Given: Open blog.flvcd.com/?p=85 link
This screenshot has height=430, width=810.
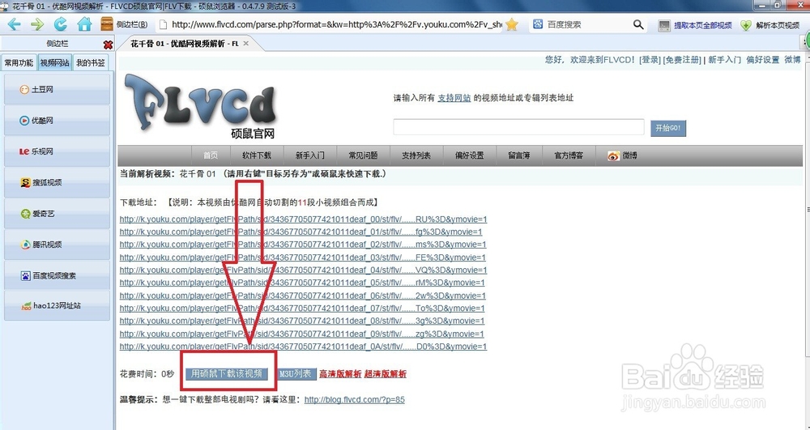Looking at the screenshot, I should pyautogui.click(x=355, y=399).
